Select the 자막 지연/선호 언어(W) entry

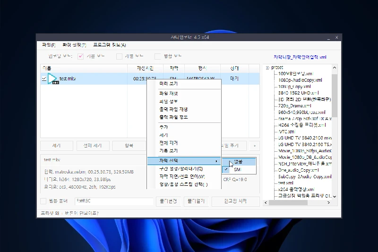[x=184, y=176]
